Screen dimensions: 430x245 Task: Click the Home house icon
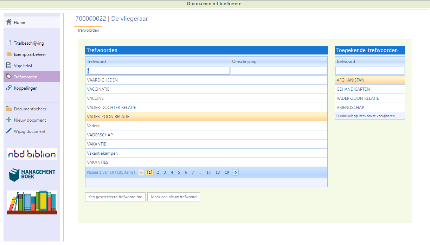click(x=9, y=22)
